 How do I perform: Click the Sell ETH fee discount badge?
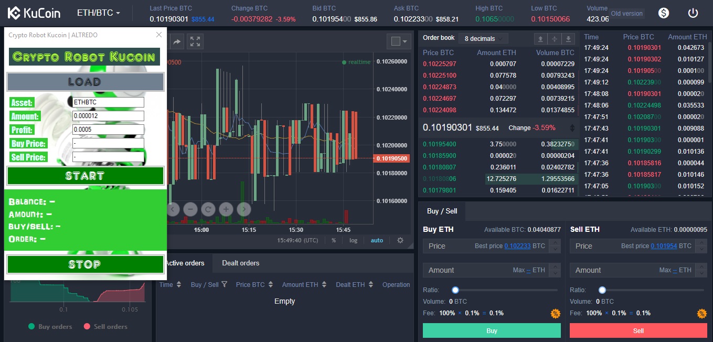[x=701, y=314]
